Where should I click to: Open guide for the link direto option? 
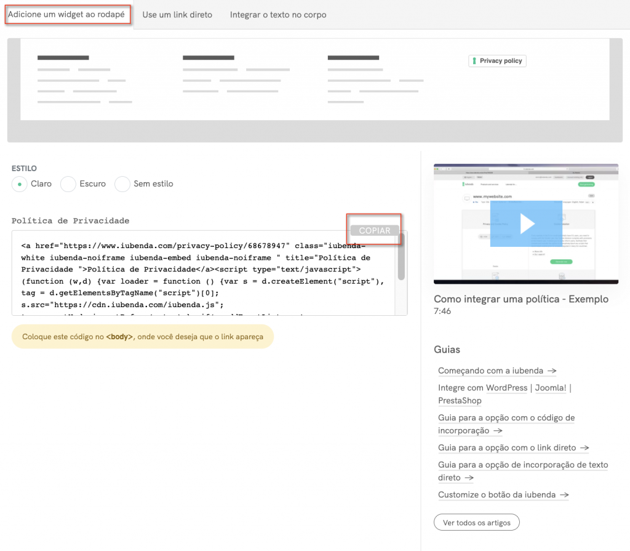(x=513, y=448)
